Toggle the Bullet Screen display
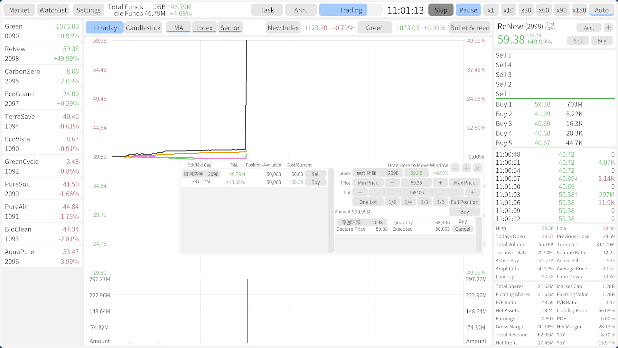This screenshot has height=348, width=618. point(470,28)
